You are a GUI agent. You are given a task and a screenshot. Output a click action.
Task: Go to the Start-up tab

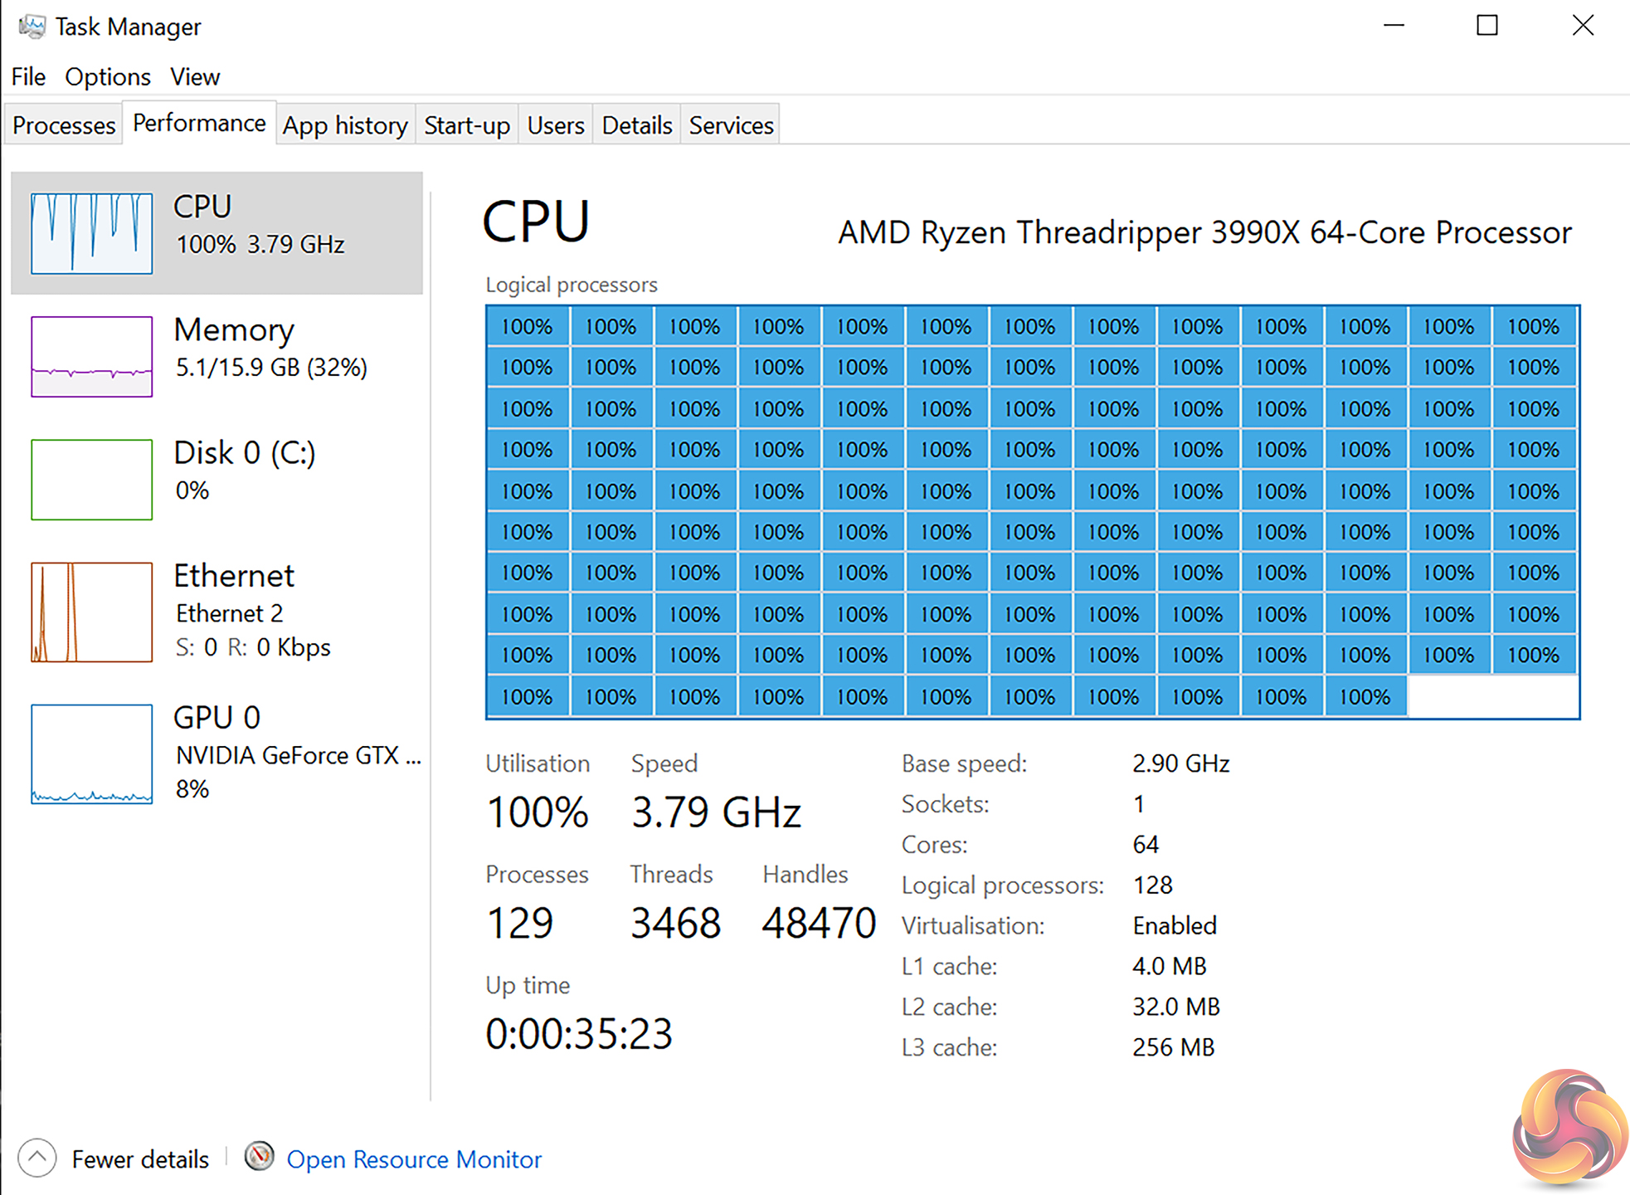point(467,125)
